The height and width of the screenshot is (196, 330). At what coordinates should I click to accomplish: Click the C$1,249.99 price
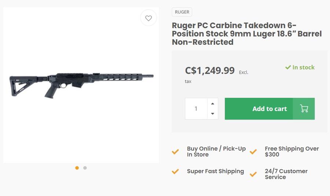pyautogui.click(x=210, y=70)
